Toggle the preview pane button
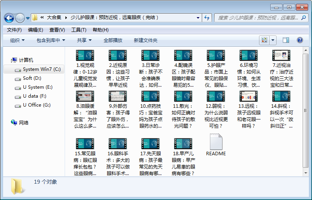The image size is (312, 200). pos(286,40)
